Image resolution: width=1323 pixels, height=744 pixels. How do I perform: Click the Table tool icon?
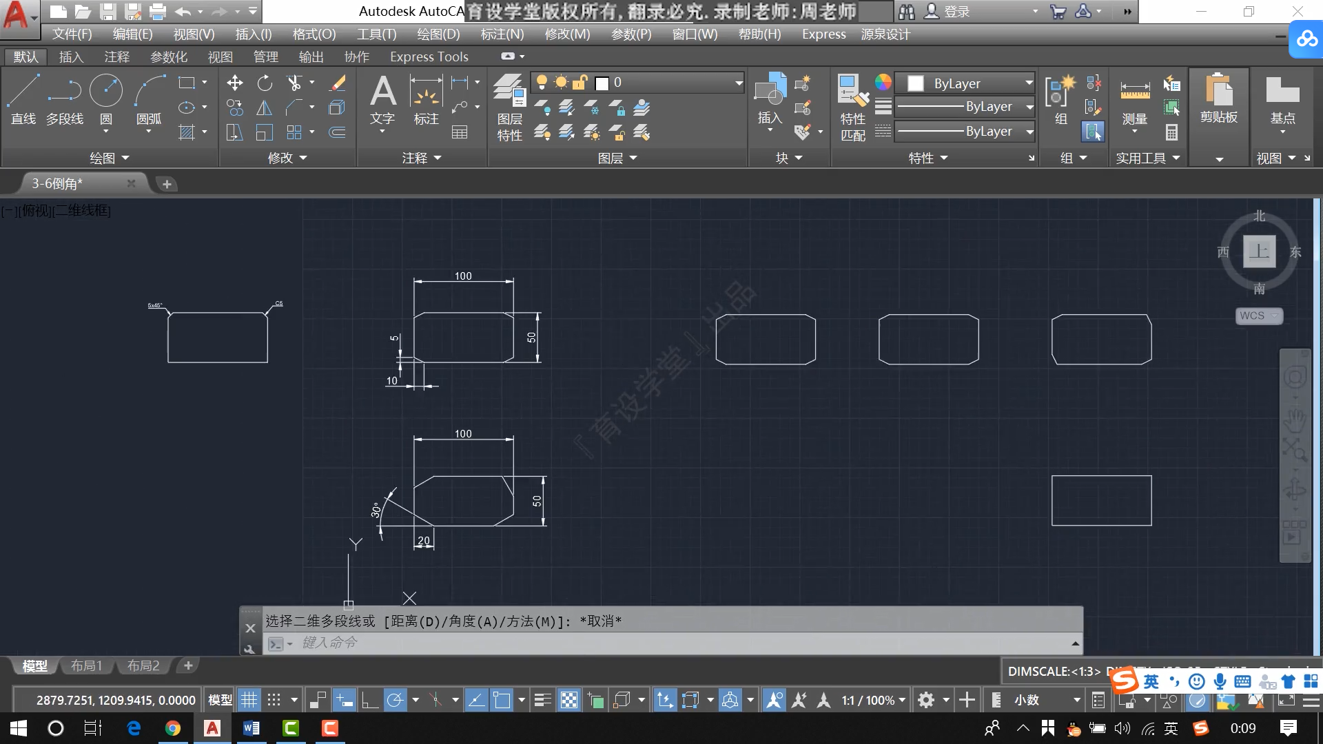coord(460,132)
